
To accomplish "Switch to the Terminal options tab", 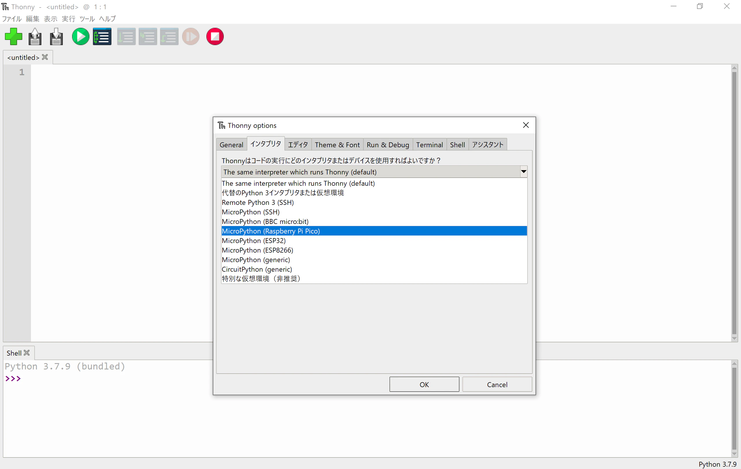I will pyautogui.click(x=429, y=145).
